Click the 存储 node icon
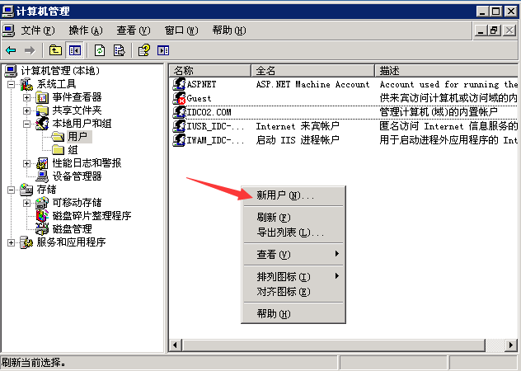Screen dimensions: 521x371 (x=26, y=190)
